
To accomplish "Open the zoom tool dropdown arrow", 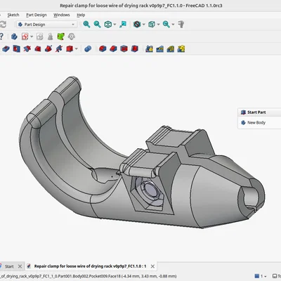I will pos(173,25).
